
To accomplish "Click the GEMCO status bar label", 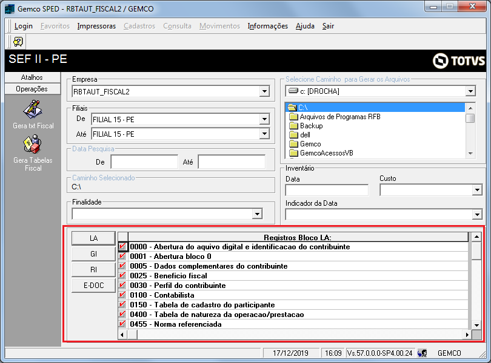I will 449,353.
